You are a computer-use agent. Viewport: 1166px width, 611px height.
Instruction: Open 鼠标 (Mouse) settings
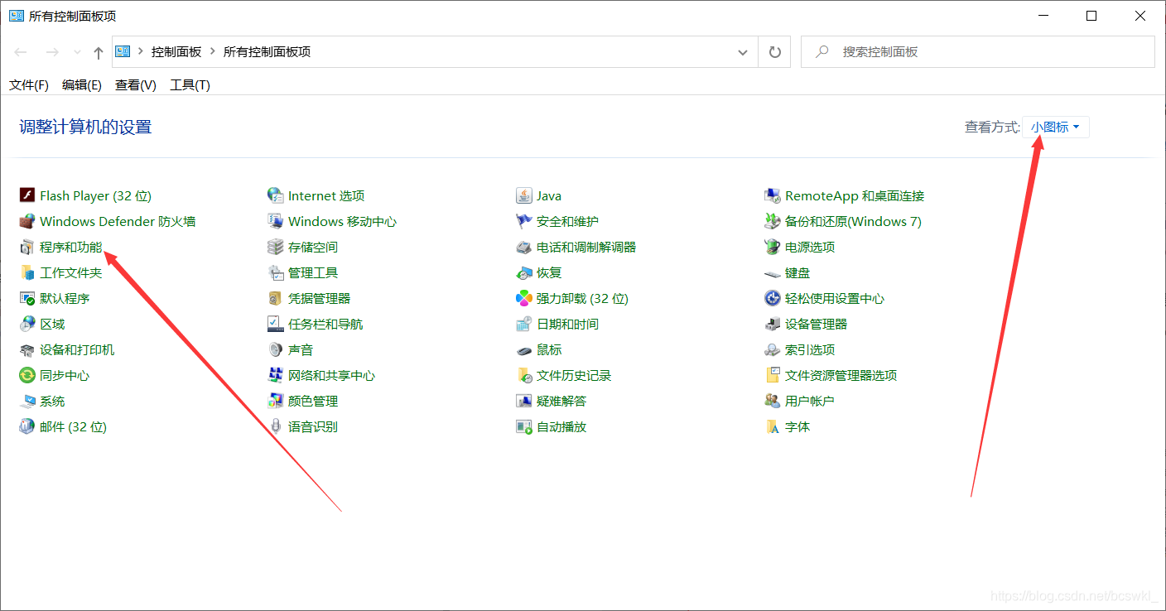tap(548, 349)
